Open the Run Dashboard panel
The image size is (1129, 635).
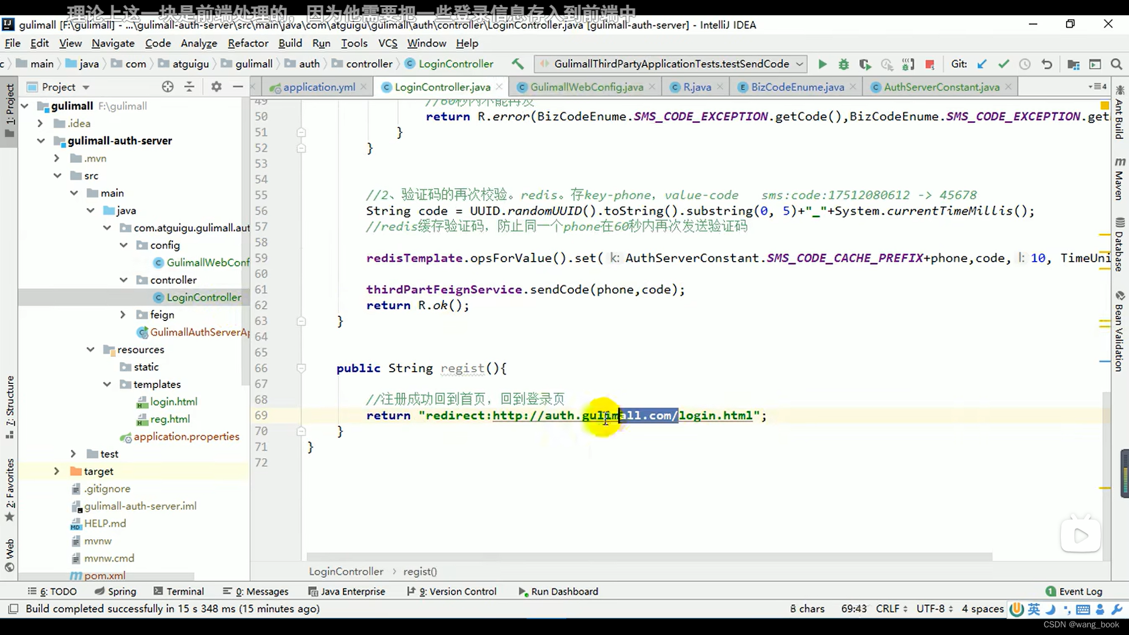pos(558,591)
